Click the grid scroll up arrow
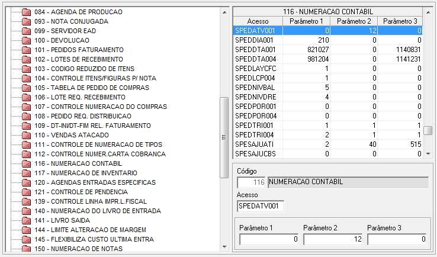Screen dimensions: 437x257 click(428, 12)
